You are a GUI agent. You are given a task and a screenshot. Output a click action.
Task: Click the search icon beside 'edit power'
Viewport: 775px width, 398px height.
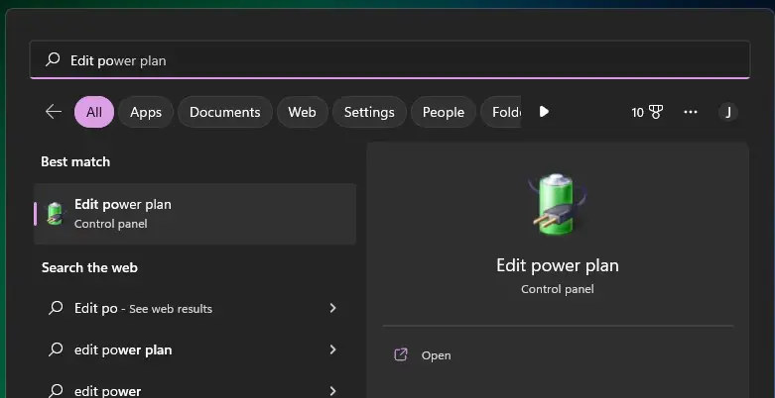click(56, 391)
